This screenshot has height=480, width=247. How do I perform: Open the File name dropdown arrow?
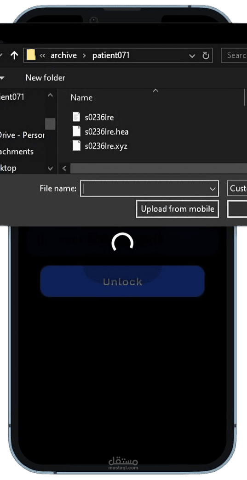pos(213,189)
